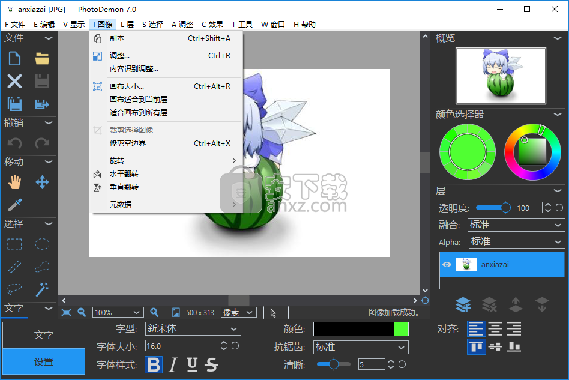Screen dimensions: 569x380
Task: Save a copy with the blue floppy icon
Action: 14,104
